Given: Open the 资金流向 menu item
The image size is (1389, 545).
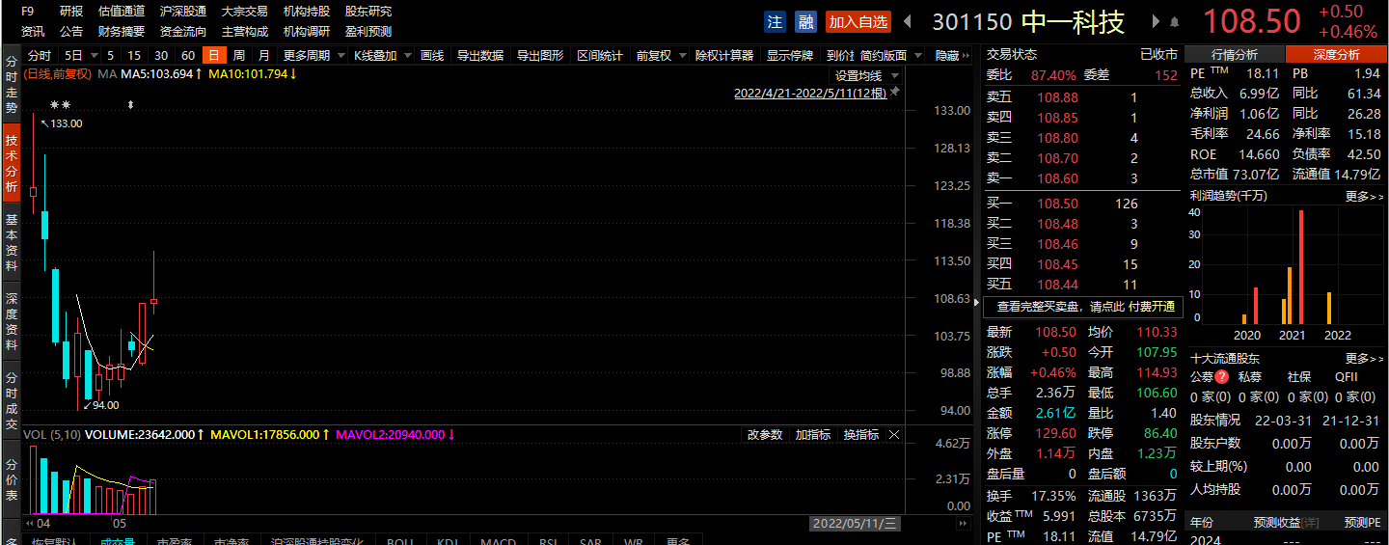Looking at the screenshot, I should click(x=183, y=31).
